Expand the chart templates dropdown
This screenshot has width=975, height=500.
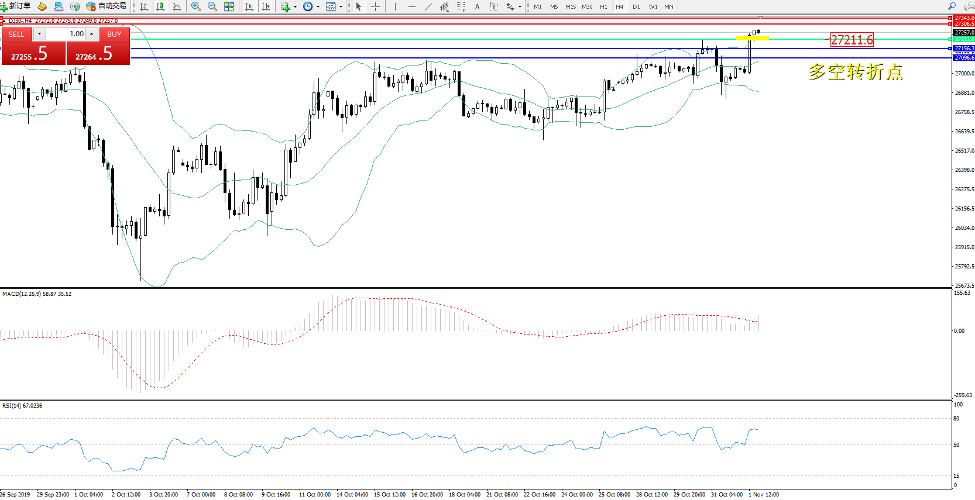(x=341, y=7)
